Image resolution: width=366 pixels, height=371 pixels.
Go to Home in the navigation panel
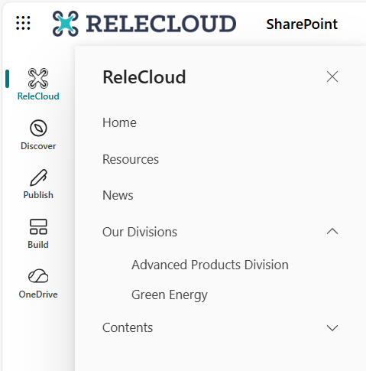[x=119, y=122]
